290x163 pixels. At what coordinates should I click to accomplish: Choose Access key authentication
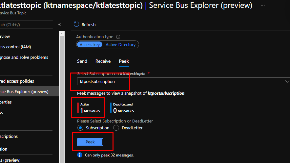(x=90, y=44)
